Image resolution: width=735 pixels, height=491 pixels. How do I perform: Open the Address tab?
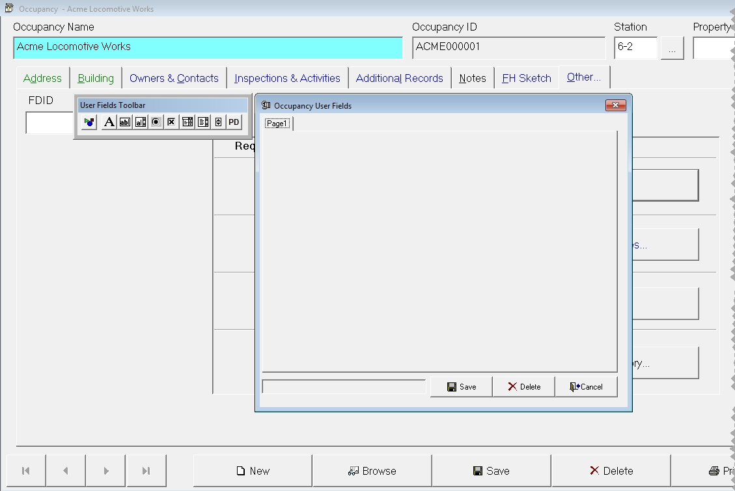click(43, 78)
